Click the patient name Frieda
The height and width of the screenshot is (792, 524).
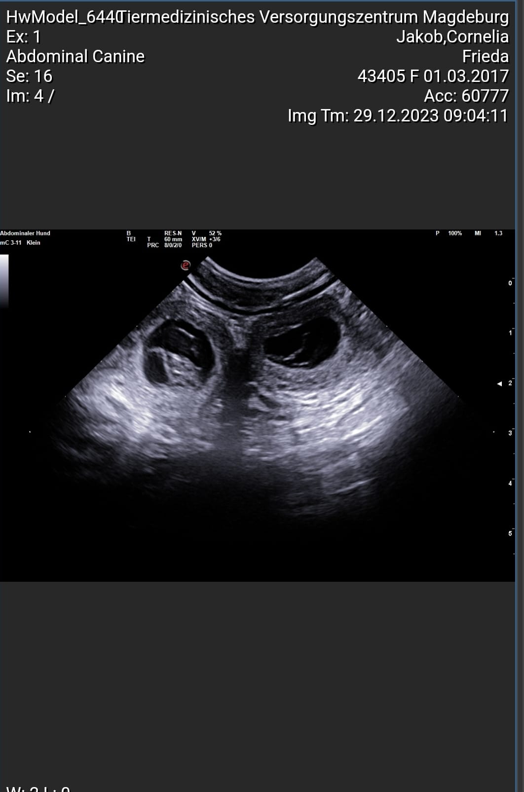pyautogui.click(x=485, y=57)
